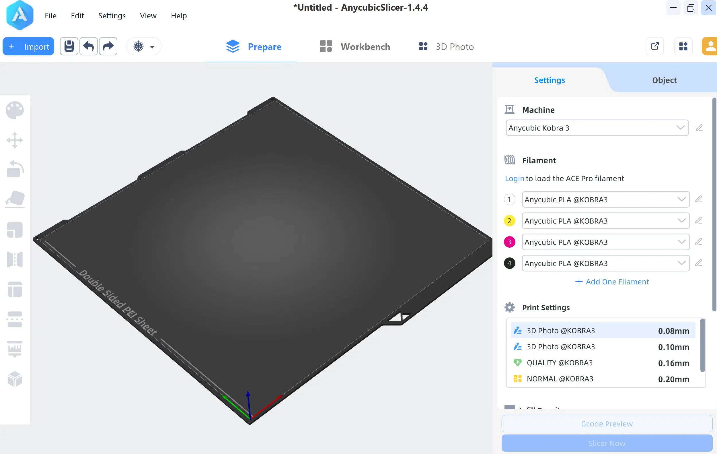The image size is (717, 454).
Task: Open the Edit menu
Action: click(77, 15)
